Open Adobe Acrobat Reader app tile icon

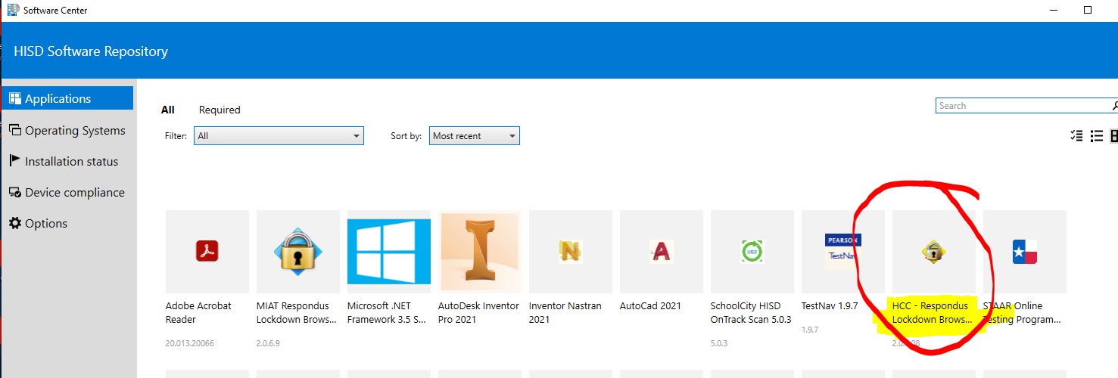click(x=207, y=251)
